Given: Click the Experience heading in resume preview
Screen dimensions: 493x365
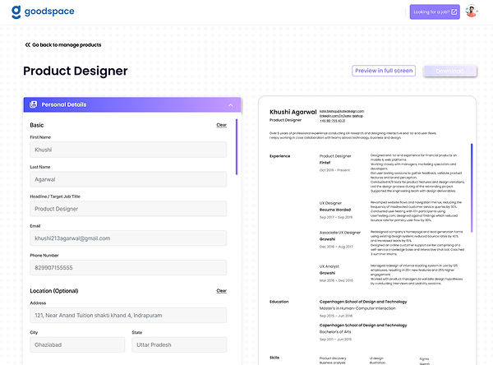Looking at the screenshot, I should (x=280, y=156).
